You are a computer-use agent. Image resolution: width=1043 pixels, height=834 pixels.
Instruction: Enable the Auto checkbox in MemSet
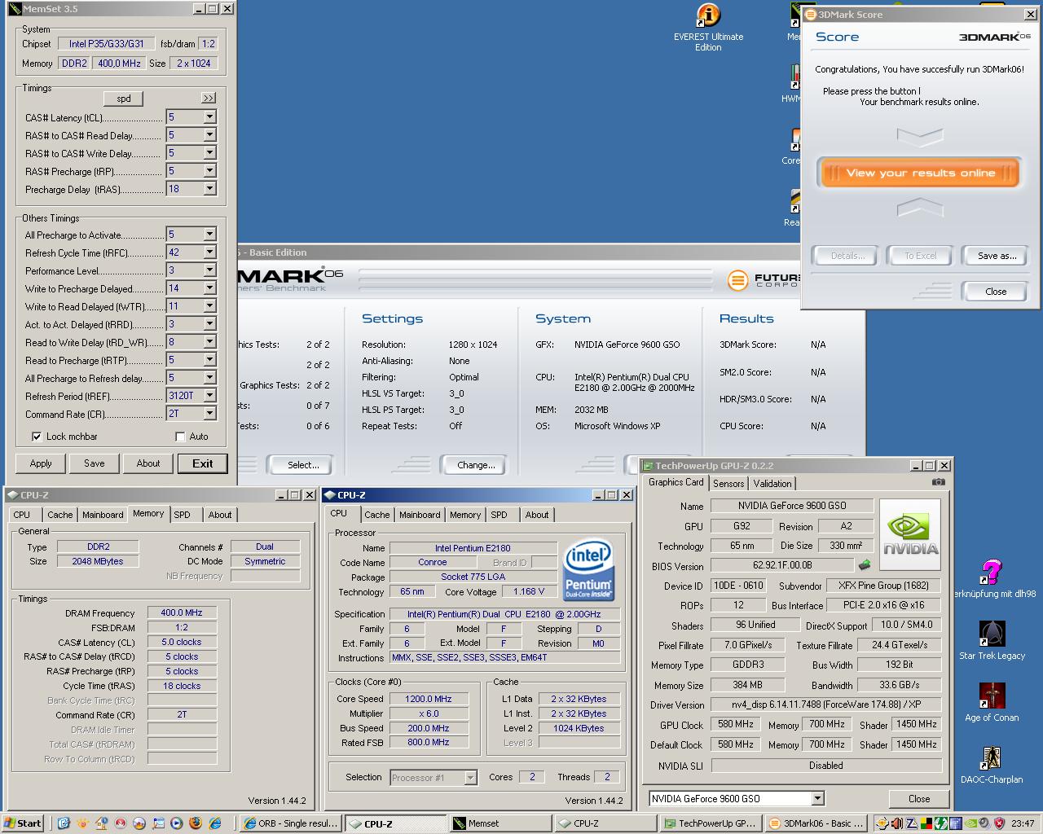coord(180,437)
